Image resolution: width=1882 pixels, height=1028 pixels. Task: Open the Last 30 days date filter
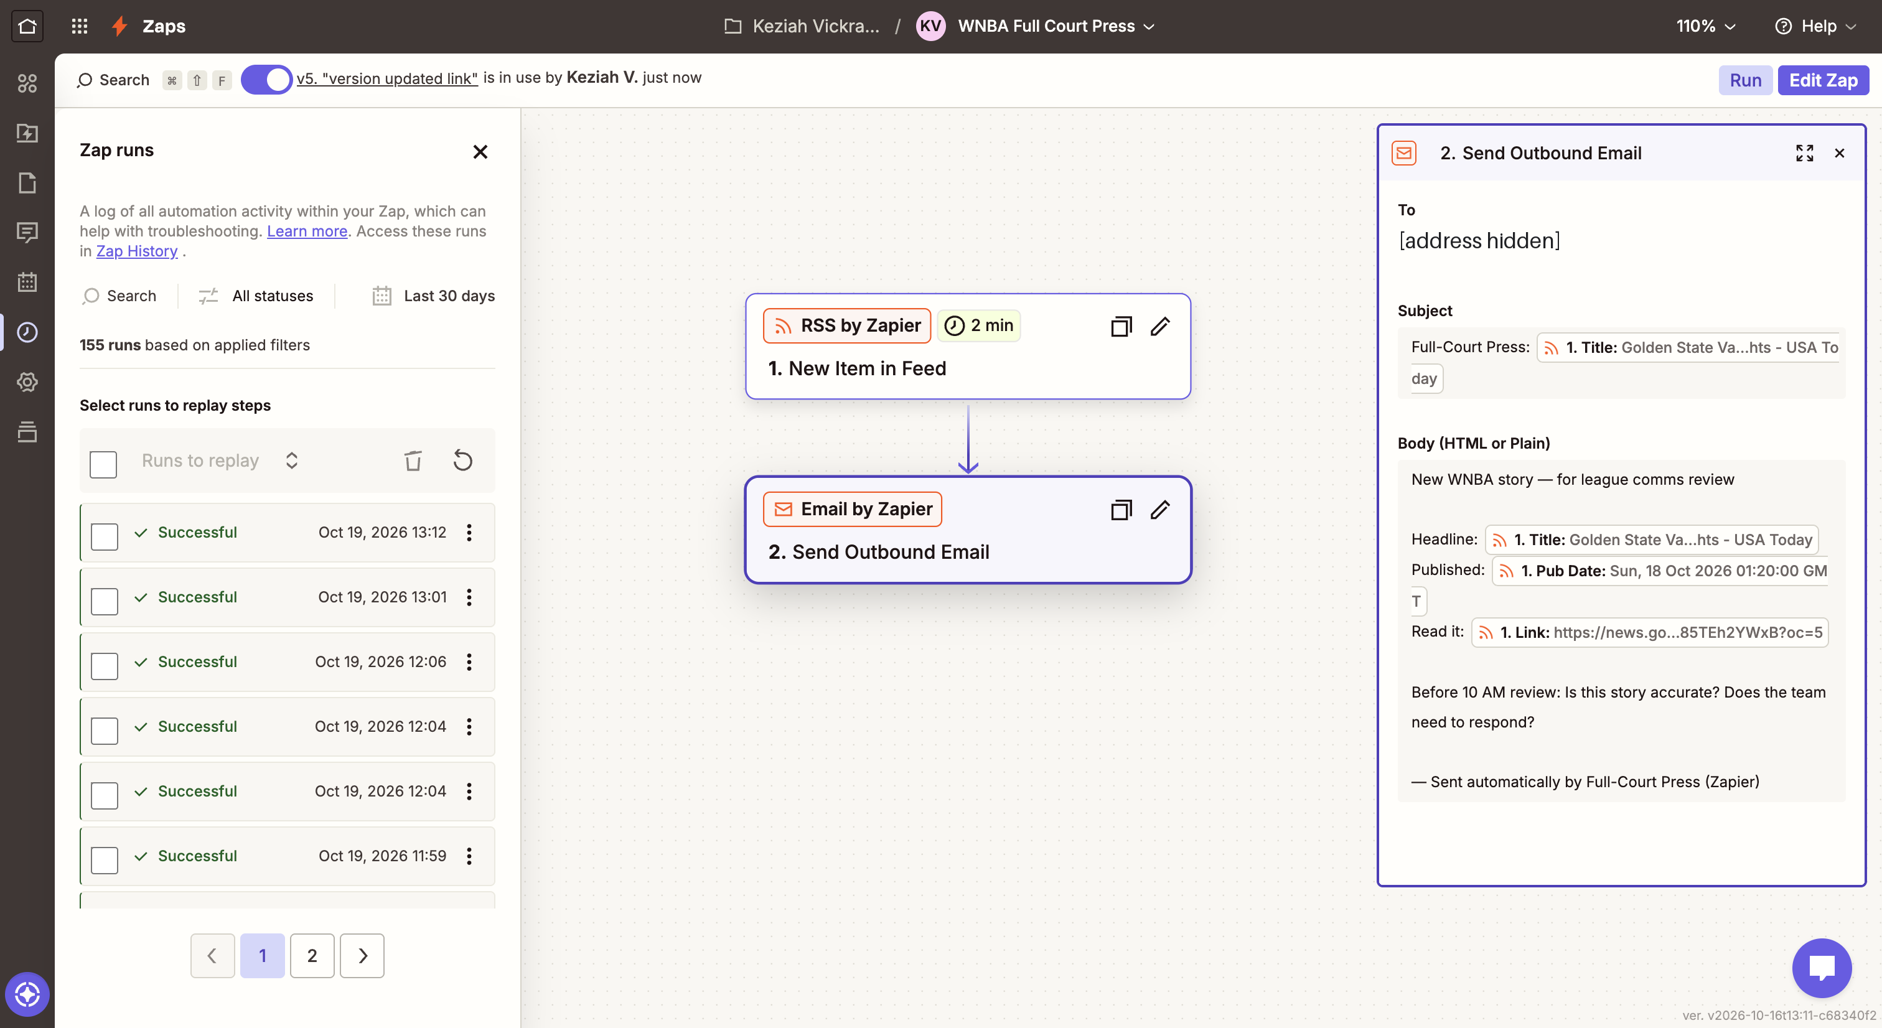pos(433,296)
